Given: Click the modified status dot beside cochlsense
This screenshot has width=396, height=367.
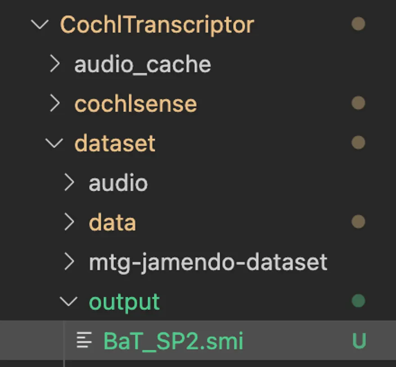Looking at the screenshot, I should pyautogui.click(x=358, y=103).
